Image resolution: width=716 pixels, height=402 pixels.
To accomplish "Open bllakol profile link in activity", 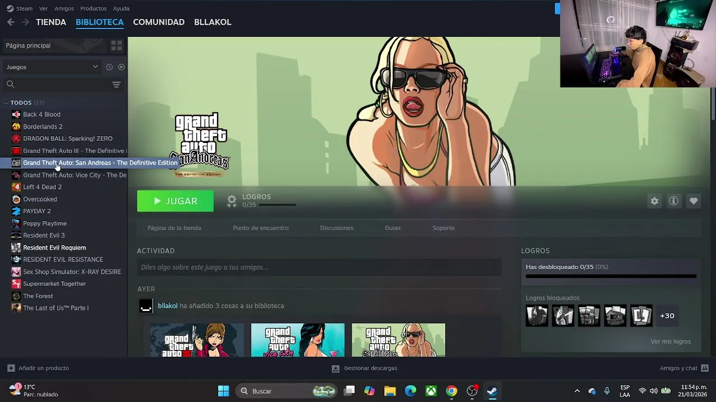I will (x=167, y=306).
